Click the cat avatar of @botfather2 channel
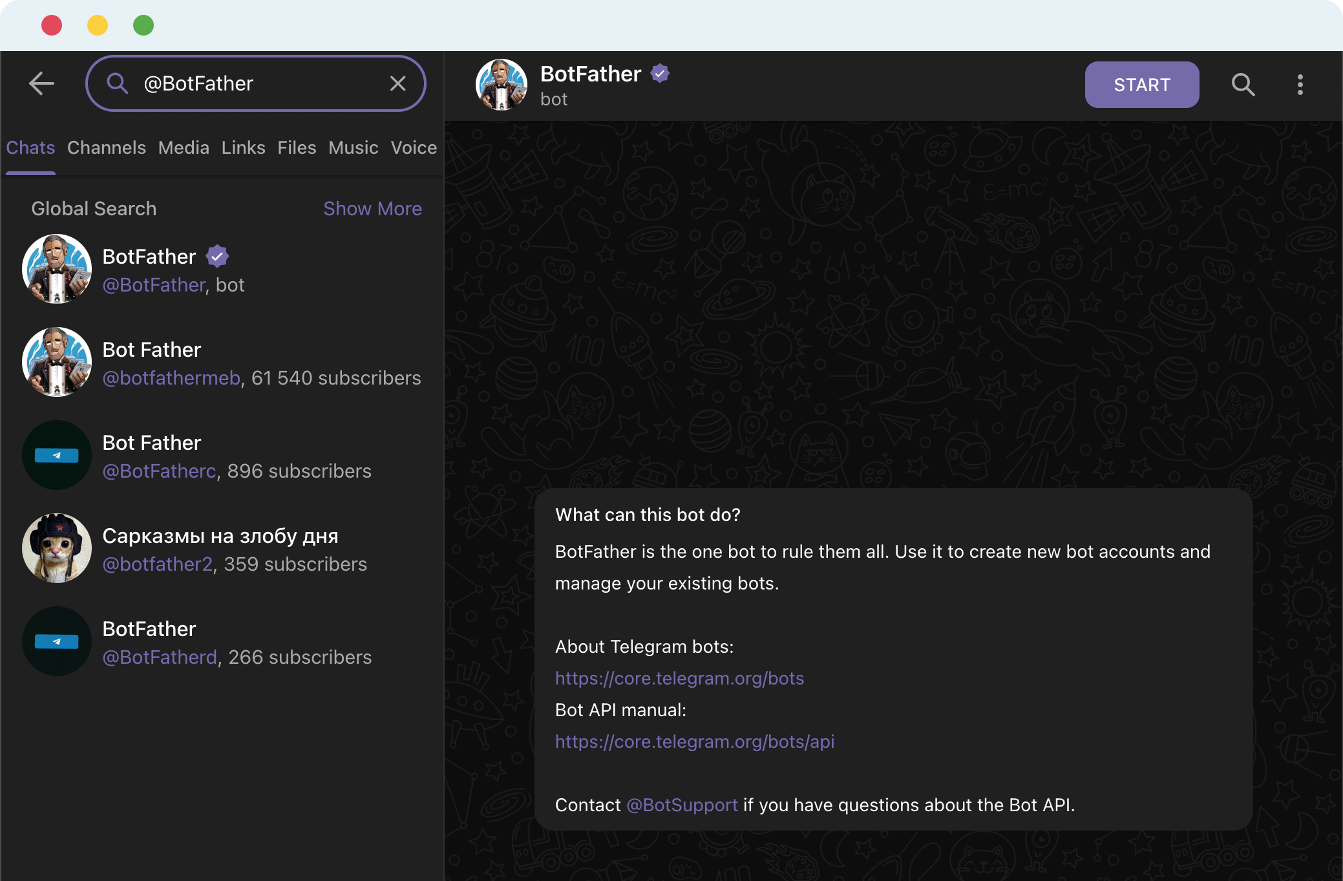The image size is (1343, 881). 57,548
